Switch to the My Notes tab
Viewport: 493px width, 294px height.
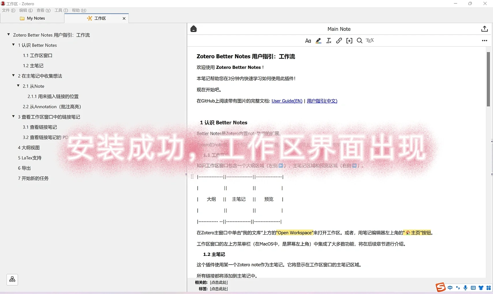click(36, 18)
